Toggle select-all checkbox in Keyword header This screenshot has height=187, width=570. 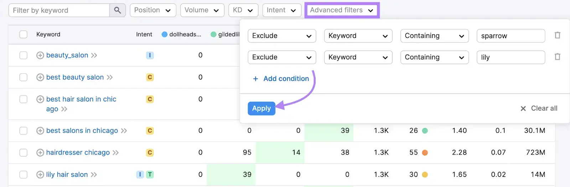click(x=24, y=34)
